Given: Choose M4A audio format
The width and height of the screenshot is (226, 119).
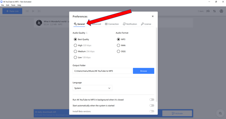Looking at the screenshot, I should 121,45.
